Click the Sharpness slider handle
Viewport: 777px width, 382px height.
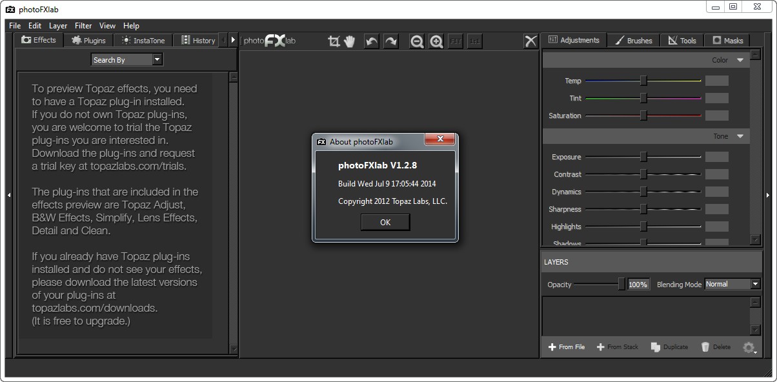pyautogui.click(x=643, y=209)
